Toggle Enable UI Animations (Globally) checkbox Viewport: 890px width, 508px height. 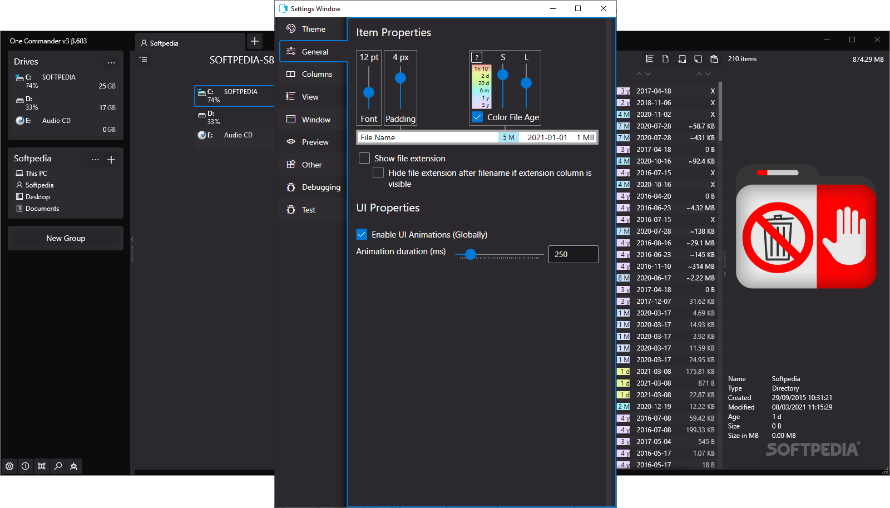tap(362, 234)
